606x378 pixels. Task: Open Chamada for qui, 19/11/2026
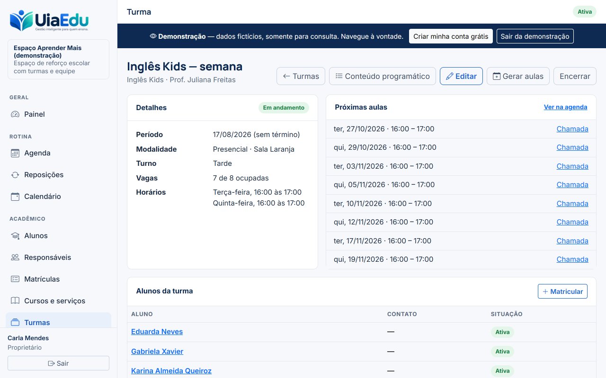pos(572,259)
